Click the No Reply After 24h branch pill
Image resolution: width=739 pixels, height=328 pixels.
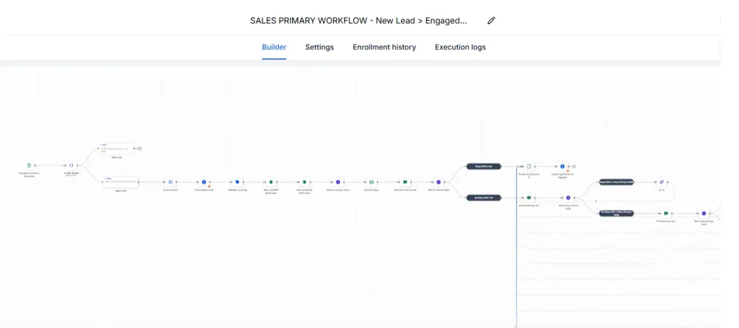pyautogui.click(x=483, y=197)
